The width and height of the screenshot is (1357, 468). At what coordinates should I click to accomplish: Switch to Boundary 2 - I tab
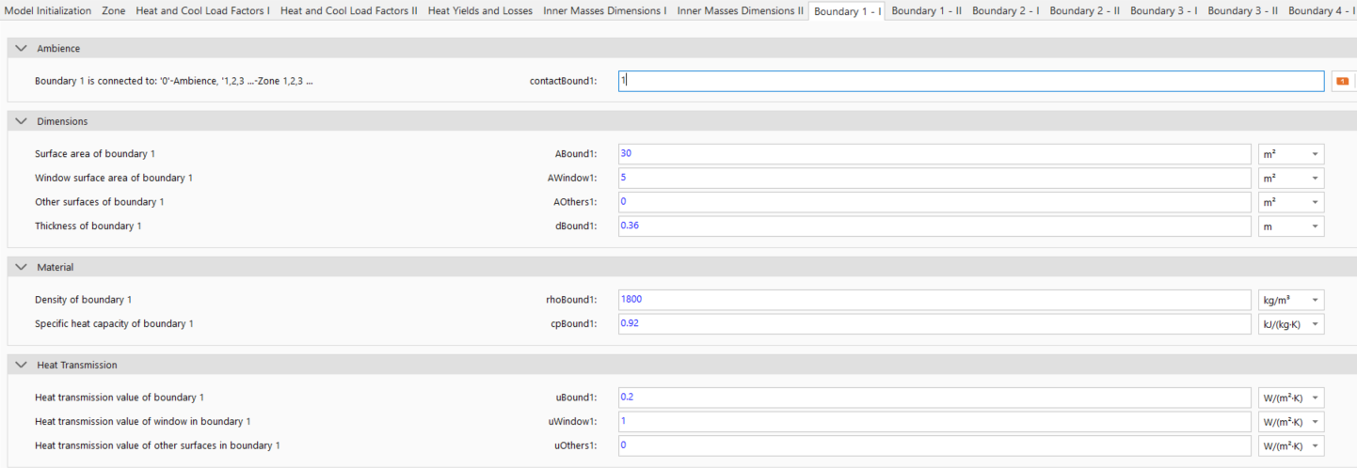(1006, 11)
